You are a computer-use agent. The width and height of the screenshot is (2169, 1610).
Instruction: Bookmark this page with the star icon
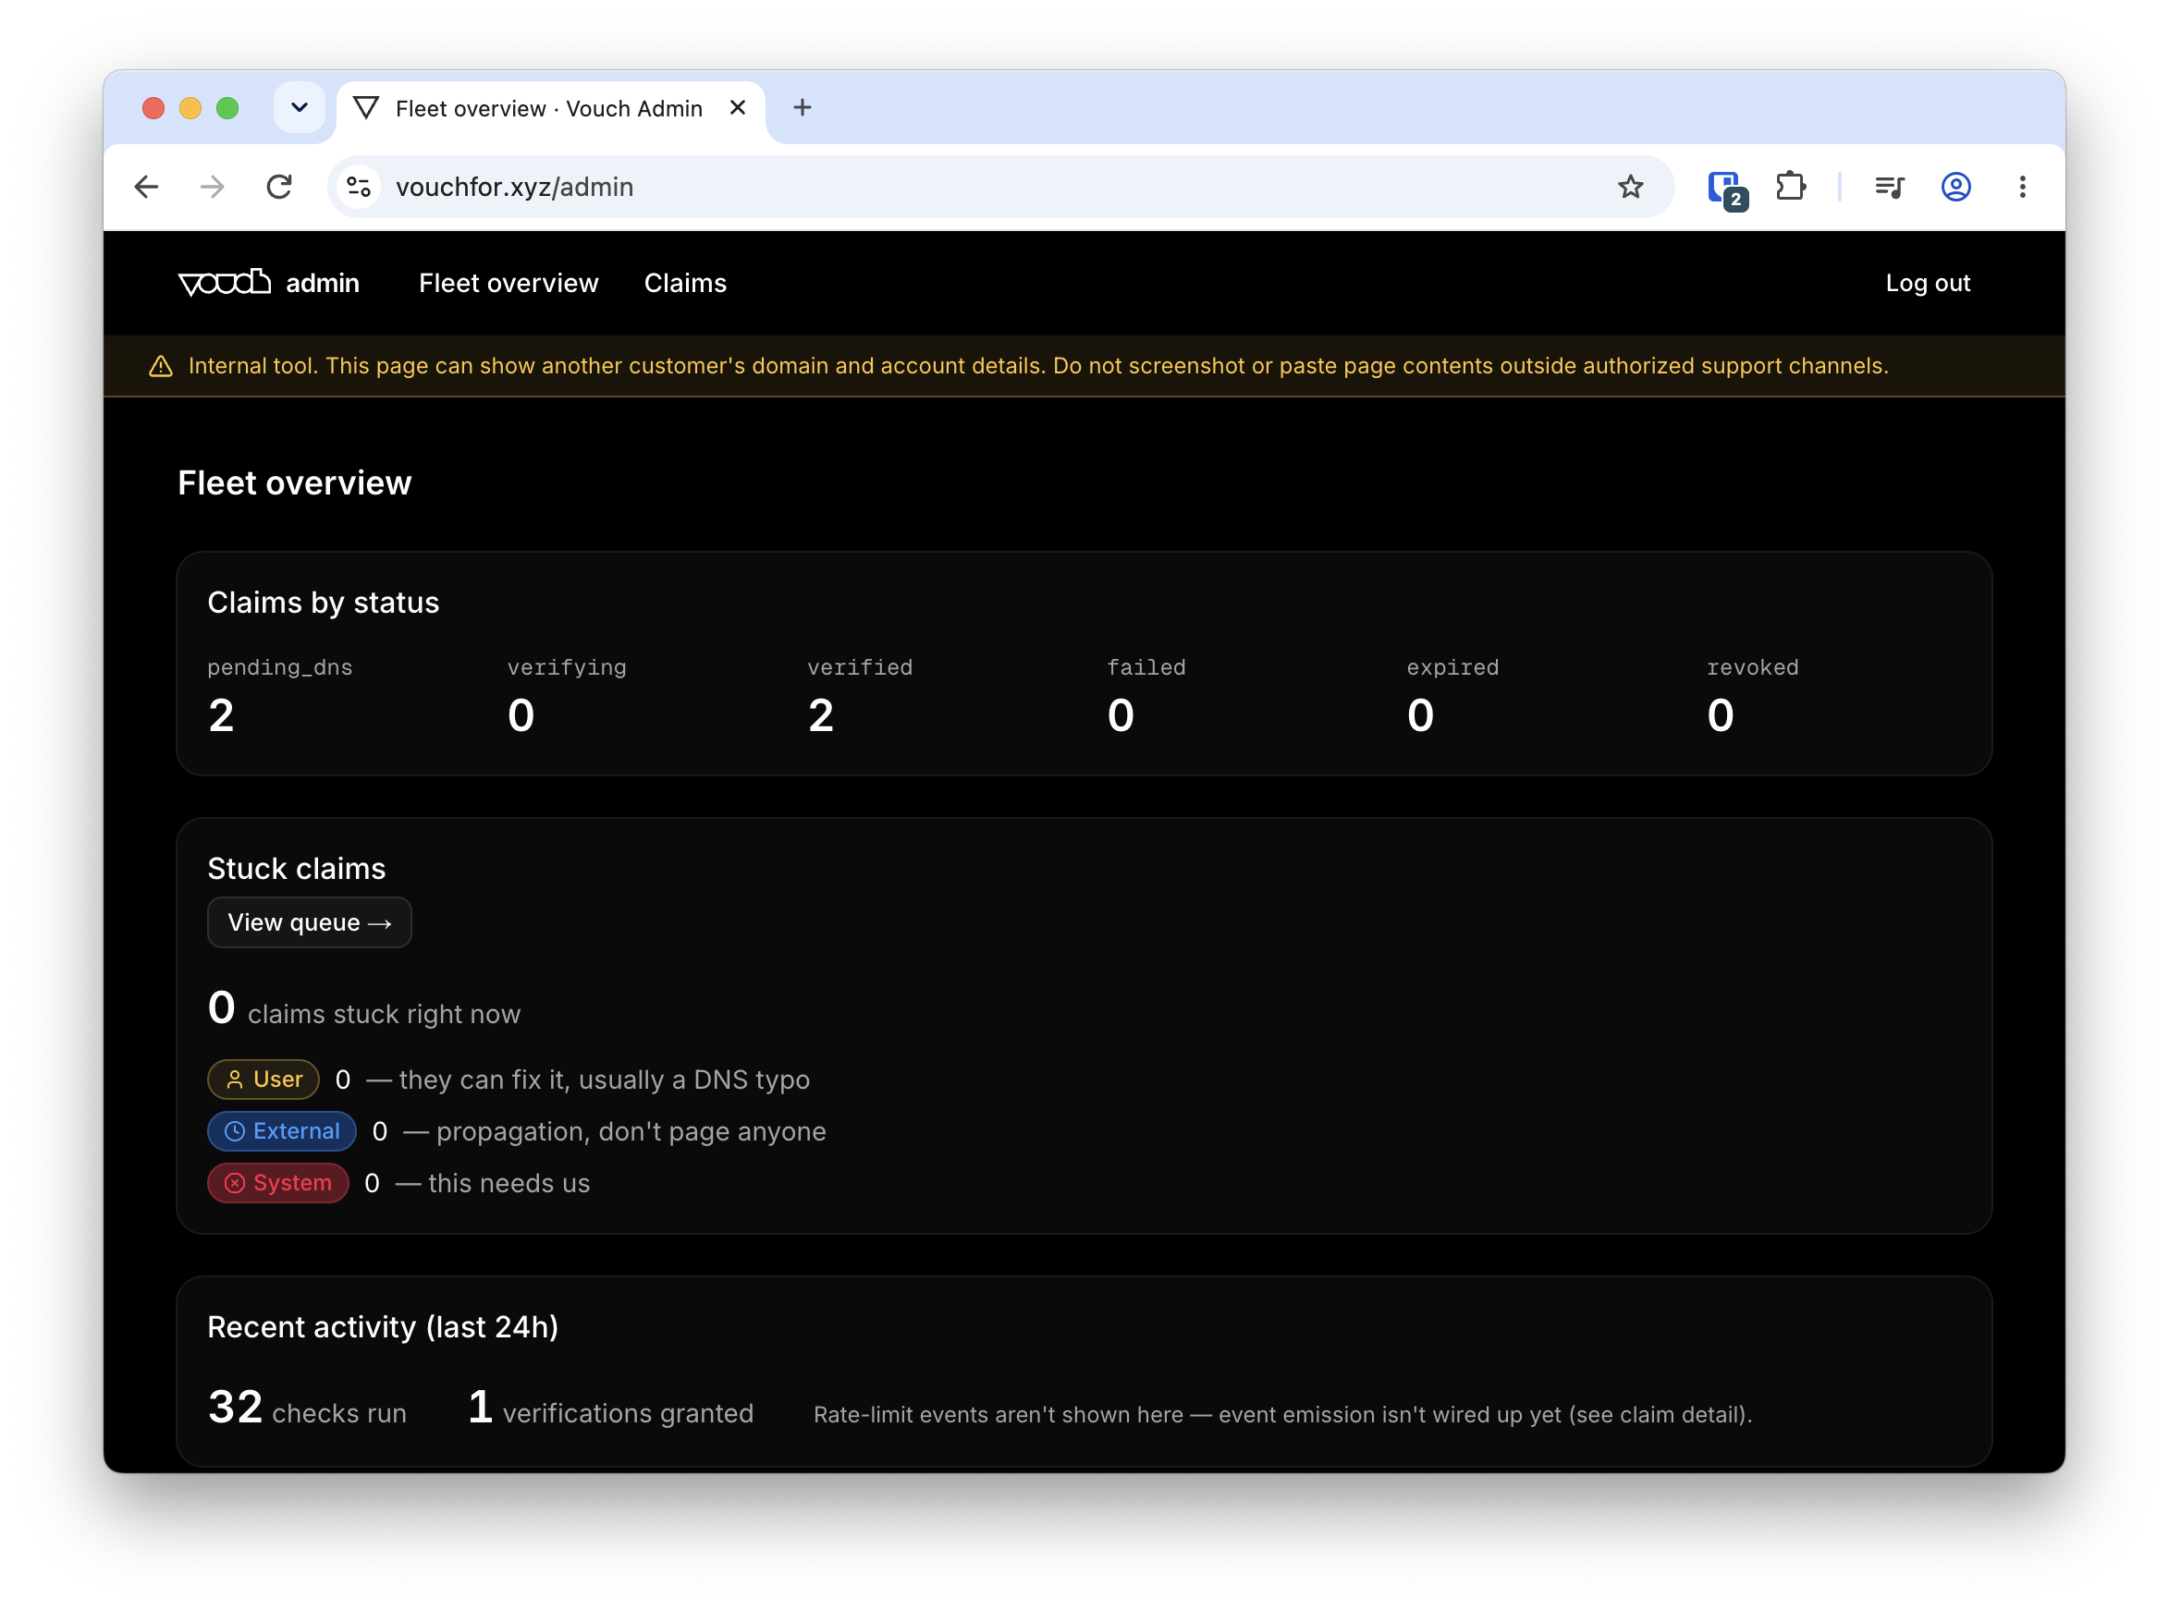point(1630,186)
